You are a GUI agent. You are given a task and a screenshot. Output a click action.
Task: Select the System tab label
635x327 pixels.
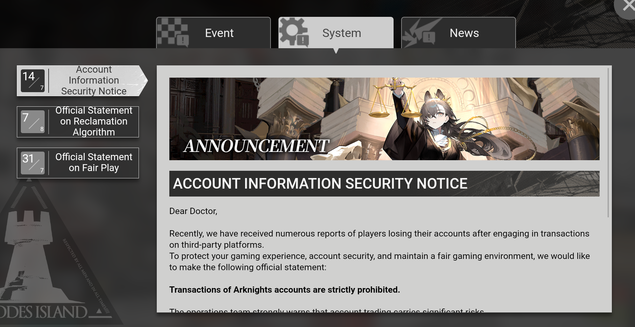coord(342,33)
